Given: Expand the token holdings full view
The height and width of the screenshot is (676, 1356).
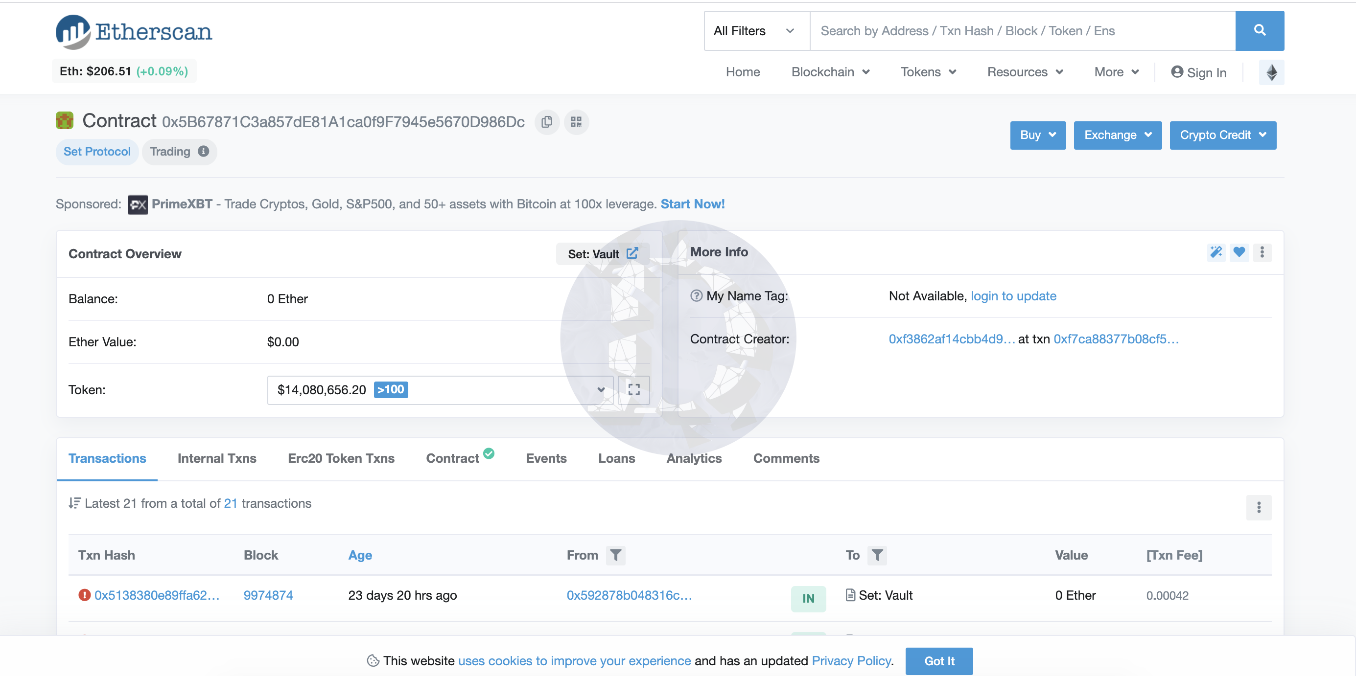Looking at the screenshot, I should coord(634,390).
